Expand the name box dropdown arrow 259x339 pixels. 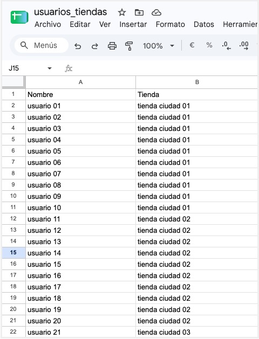50,68
